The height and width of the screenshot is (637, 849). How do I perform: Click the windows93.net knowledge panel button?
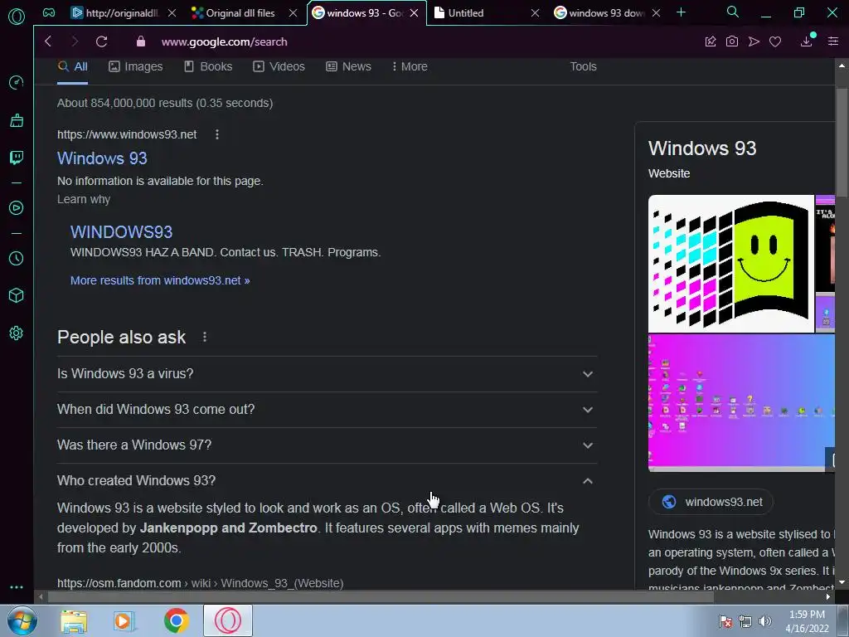pos(711,502)
